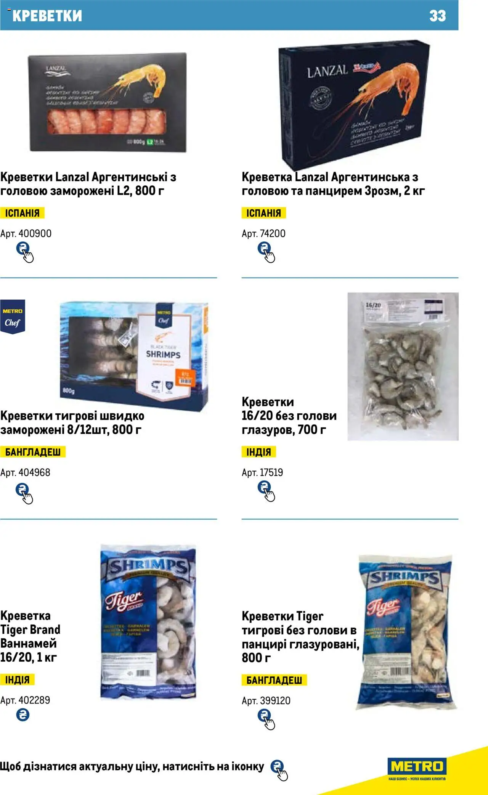
Task: Click the METRO logo in the footer
Action: 417,769
